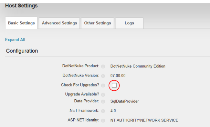The width and height of the screenshot is (210, 127).
Task: Collapse the Configuration section header
Action: pos(22,51)
